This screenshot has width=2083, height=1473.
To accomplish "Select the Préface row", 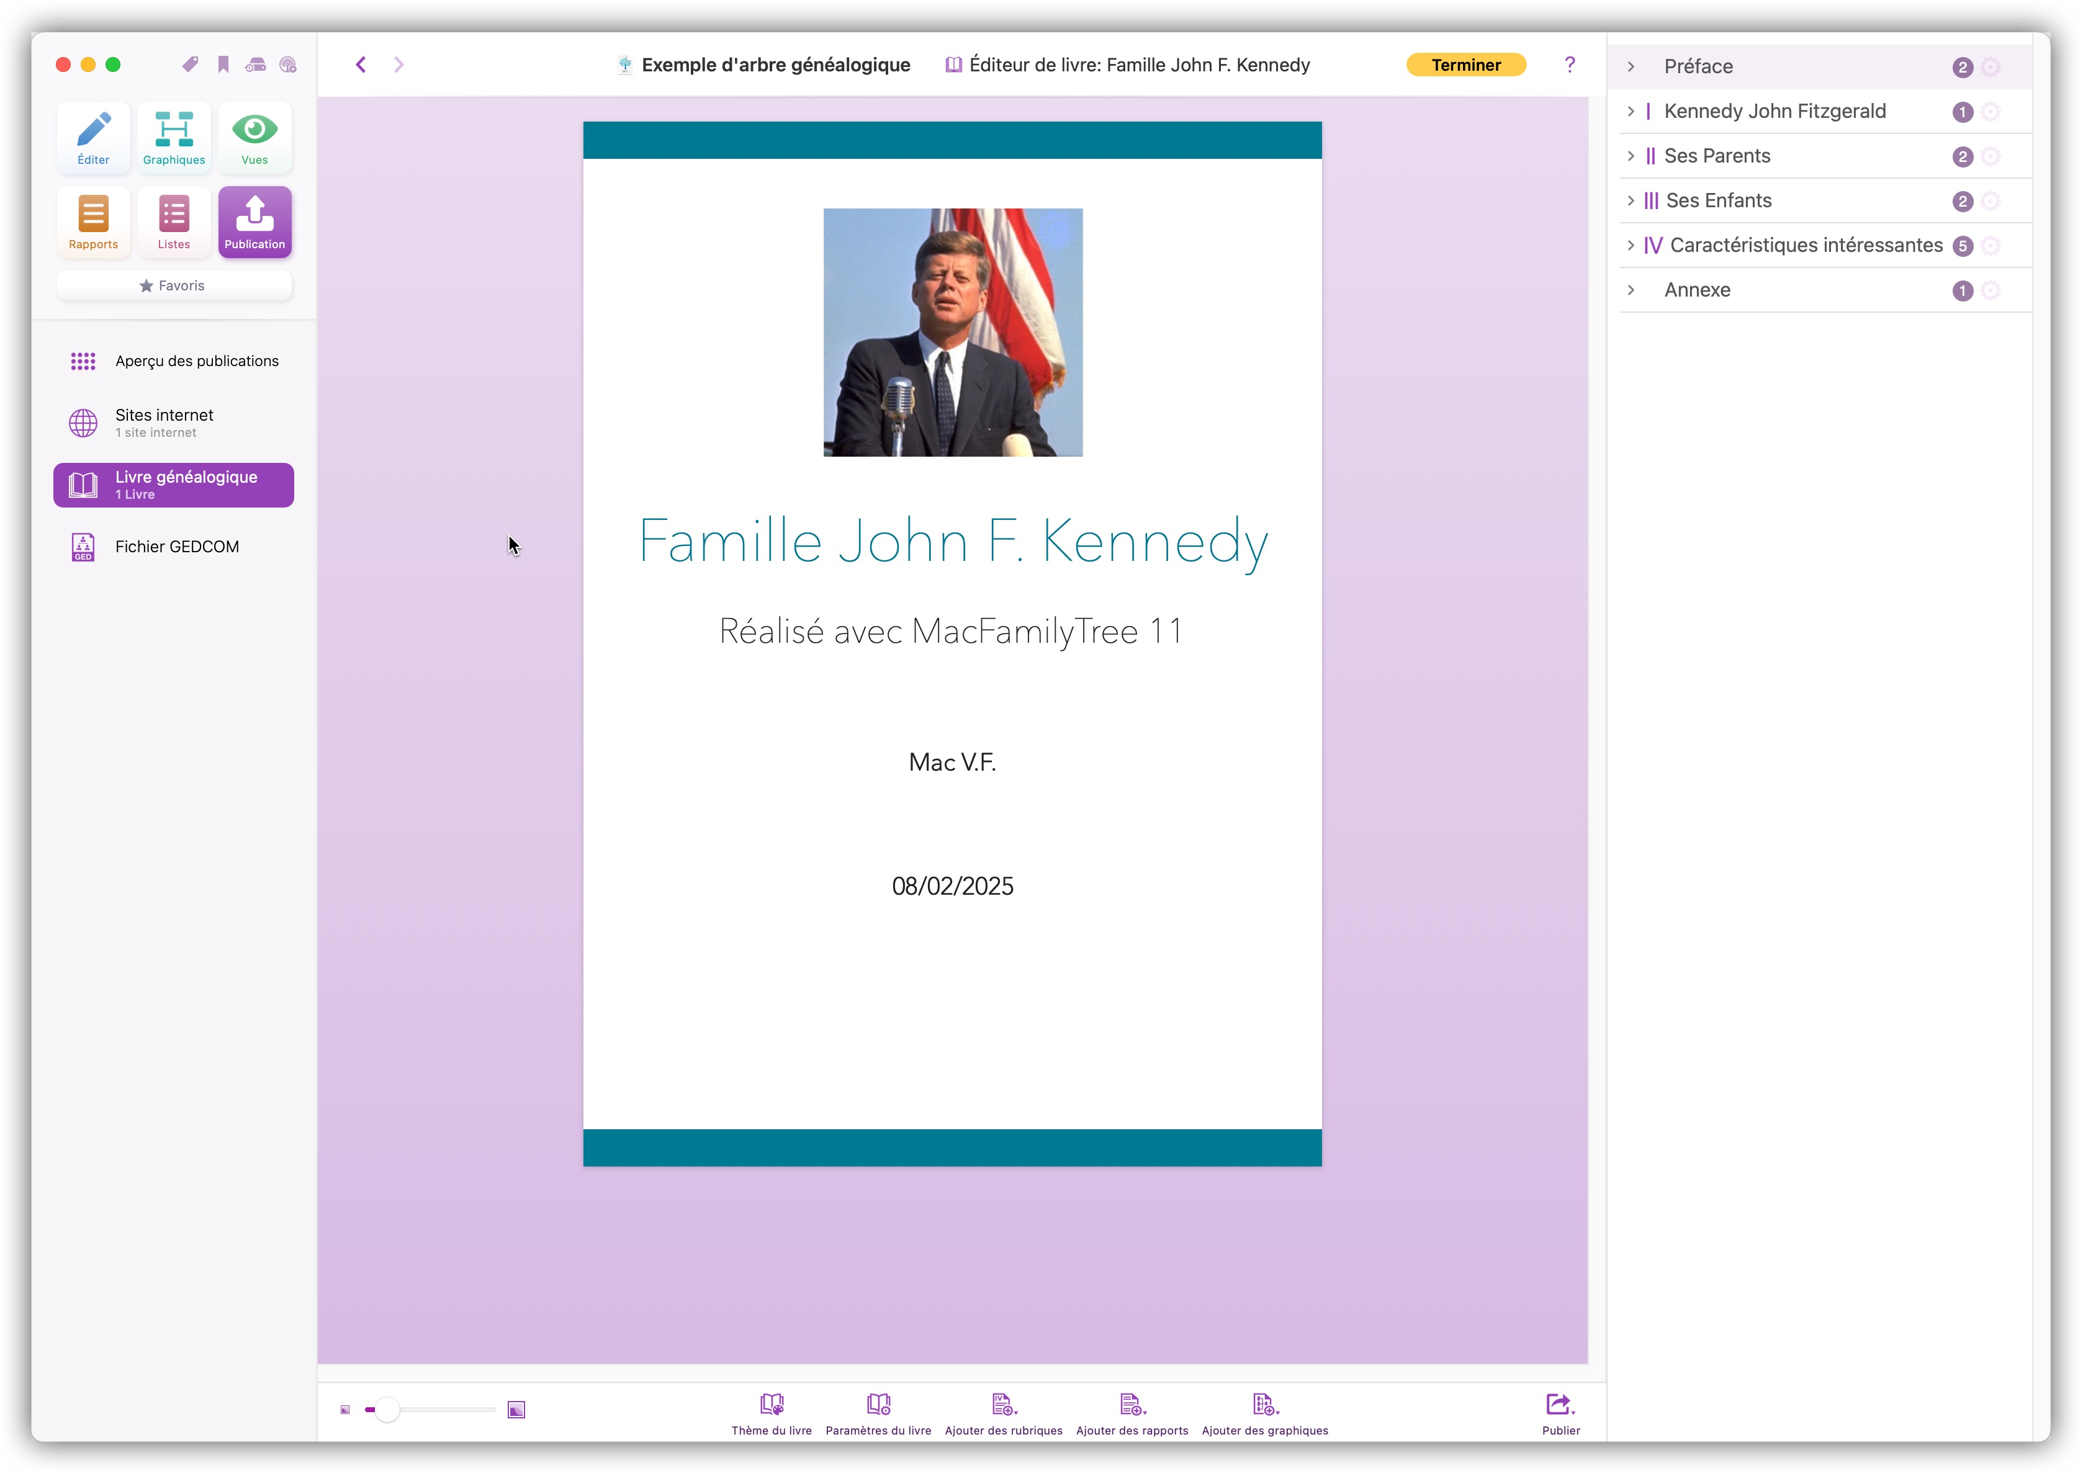I will tap(1820, 66).
